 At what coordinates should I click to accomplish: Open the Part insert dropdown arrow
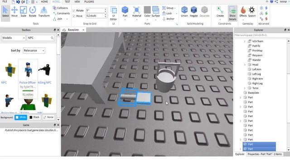(x=125, y=19)
